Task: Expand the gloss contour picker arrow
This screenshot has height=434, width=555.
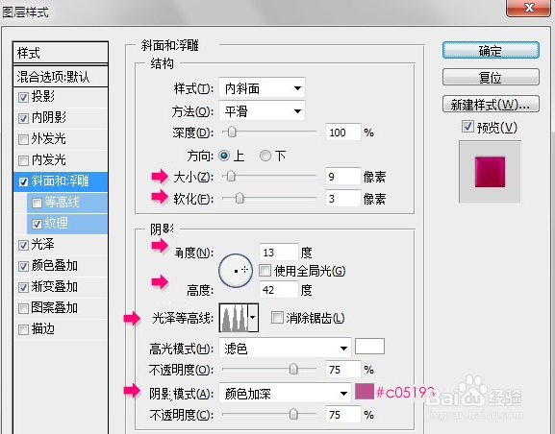Action: point(253,318)
